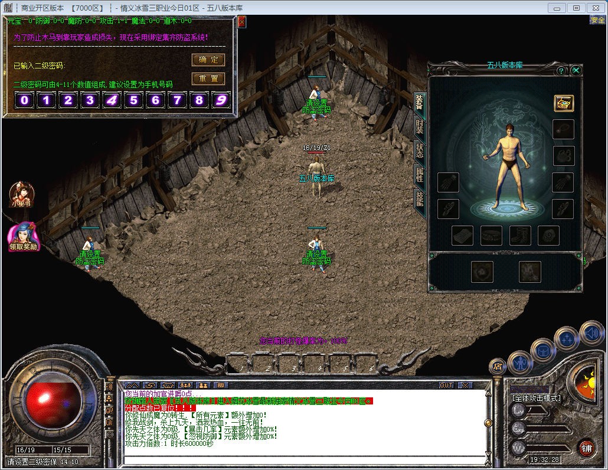This screenshot has width=608, height=470.
Task: Click digit 9 on password keypad
Action: [x=221, y=100]
